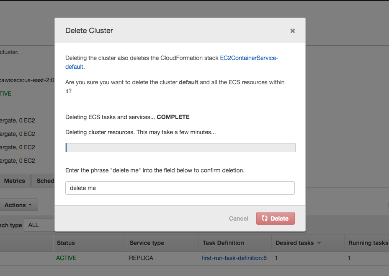Image resolution: width=389 pixels, height=276 pixels.
Task: Click the ACTIVE status of the service
Action: pos(66,258)
